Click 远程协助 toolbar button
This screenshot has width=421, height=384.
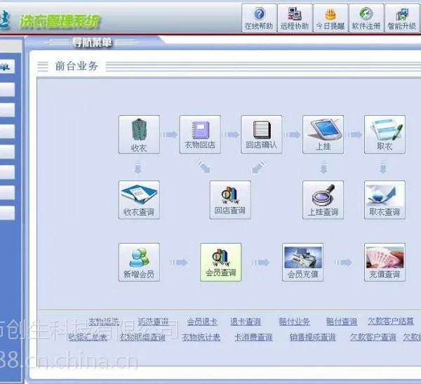(x=295, y=18)
